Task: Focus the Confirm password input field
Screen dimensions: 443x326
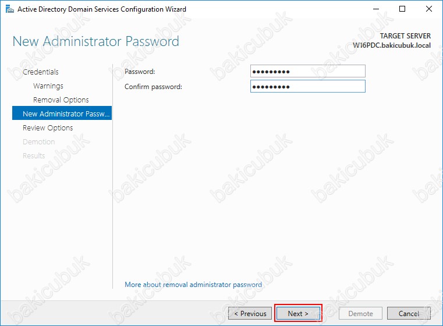Action: click(x=308, y=86)
